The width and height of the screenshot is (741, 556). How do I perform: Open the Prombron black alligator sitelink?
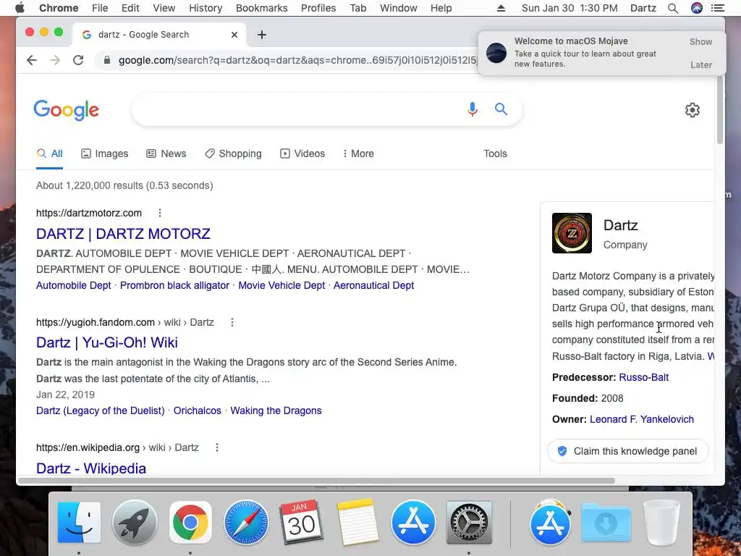(x=174, y=285)
